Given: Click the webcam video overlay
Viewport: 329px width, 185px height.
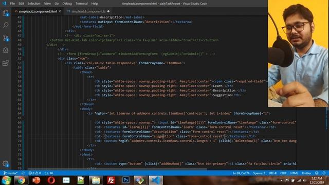Looking at the screenshot, I should [x=298, y=53].
